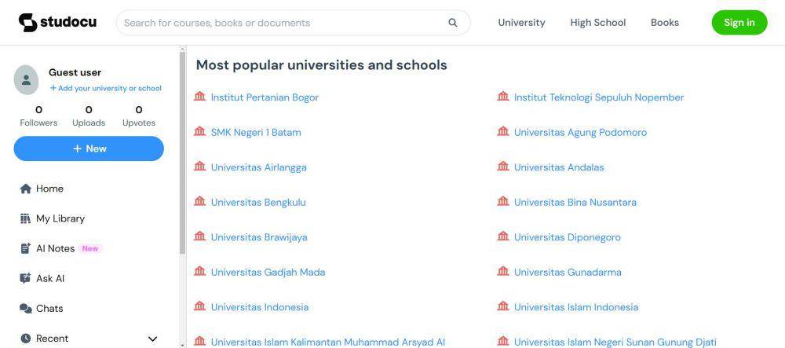Viewport: 785px width, 348px height.
Task: Click Add your university or school link
Action: pyautogui.click(x=106, y=88)
